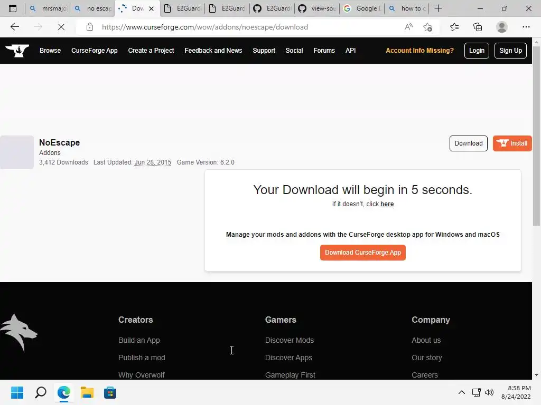Click the Login button
The width and height of the screenshot is (541, 405).
point(477,51)
